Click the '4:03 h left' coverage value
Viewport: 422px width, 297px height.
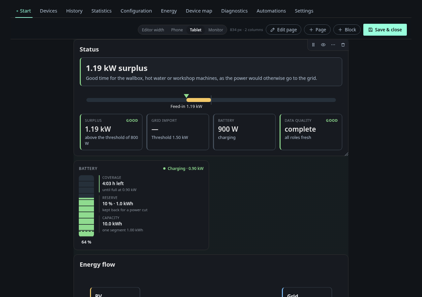[x=113, y=183]
